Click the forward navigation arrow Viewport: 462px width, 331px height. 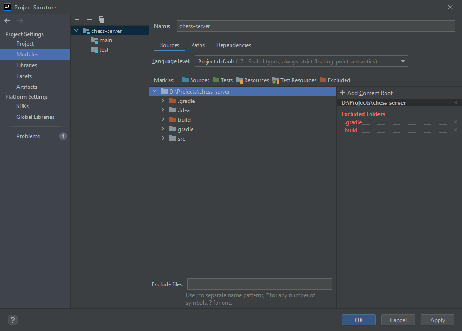coord(20,21)
